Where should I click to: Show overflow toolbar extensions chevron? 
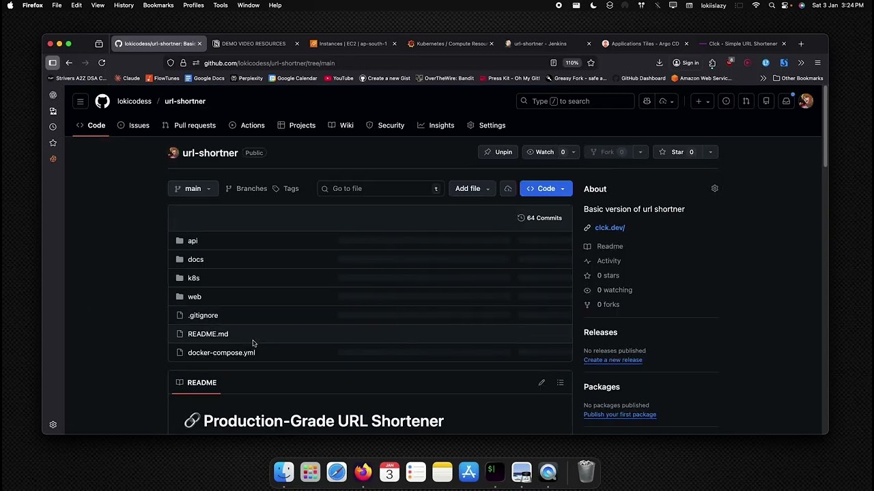(x=801, y=63)
